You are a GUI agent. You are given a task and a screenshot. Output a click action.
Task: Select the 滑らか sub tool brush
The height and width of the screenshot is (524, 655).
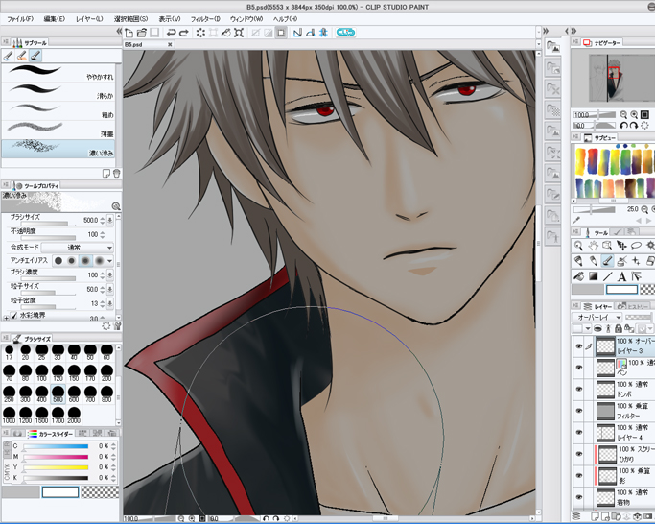58,91
